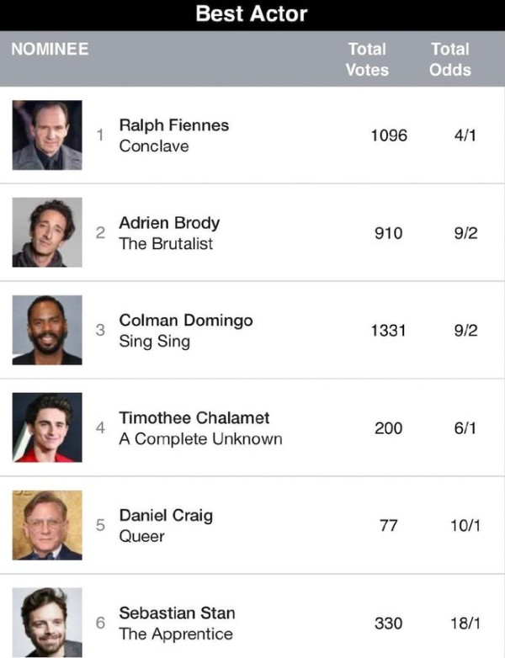Open Daniel Craig nominee photo

tap(47, 525)
